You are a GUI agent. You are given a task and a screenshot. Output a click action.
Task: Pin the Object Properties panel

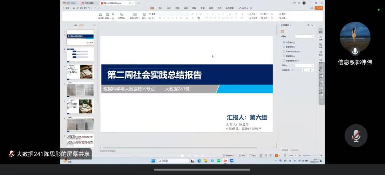click(308, 25)
